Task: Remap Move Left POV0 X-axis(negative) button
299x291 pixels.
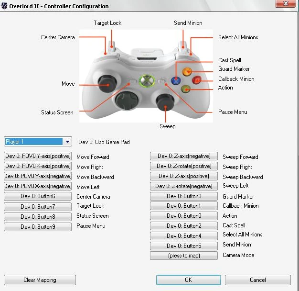Action: [38, 186]
